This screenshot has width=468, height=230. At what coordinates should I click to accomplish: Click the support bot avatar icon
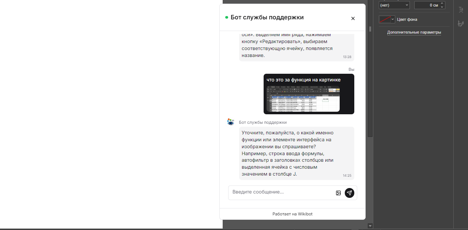click(230, 122)
